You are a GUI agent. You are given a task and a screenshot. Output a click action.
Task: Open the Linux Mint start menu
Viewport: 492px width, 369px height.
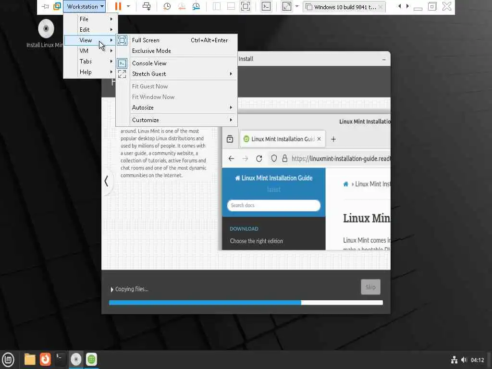[8, 359]
